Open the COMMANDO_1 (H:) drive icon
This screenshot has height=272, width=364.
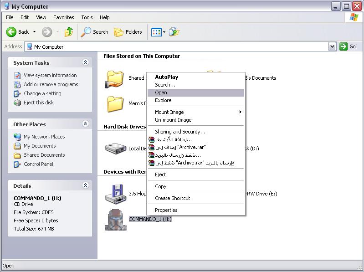(x=116, y=220)
